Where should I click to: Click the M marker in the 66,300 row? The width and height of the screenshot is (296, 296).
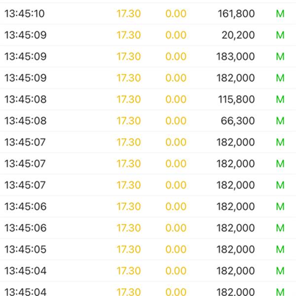coord(280,121)
